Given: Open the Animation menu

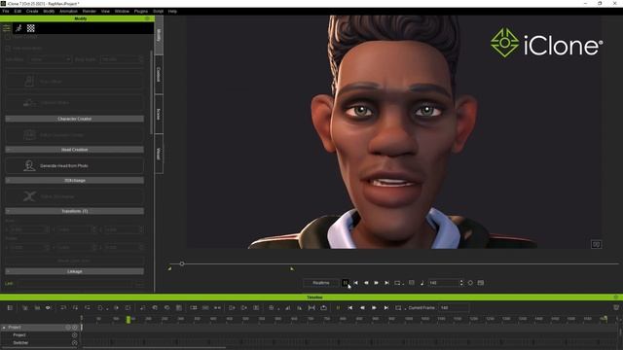Looking at the screenshot, I should pyautogui.click(x=68, y=12).
